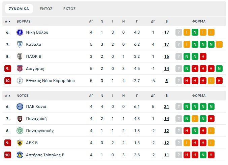Open the ΠΑΟΚ Β club crest
This screenshot has width=228, height=165.
pos(20,56)
